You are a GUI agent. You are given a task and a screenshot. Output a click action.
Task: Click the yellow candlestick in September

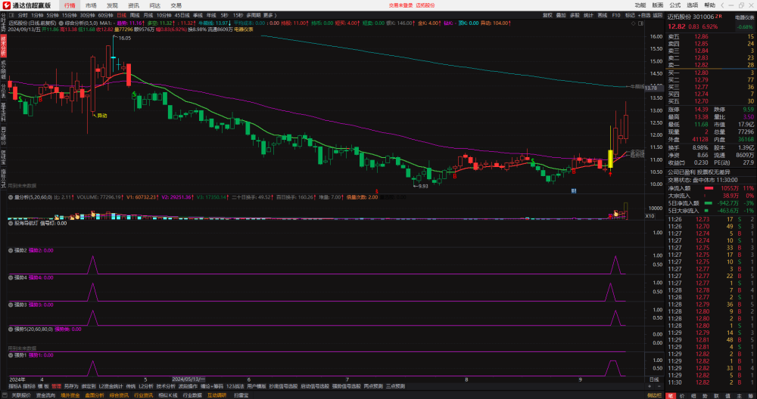click(610, 159)
